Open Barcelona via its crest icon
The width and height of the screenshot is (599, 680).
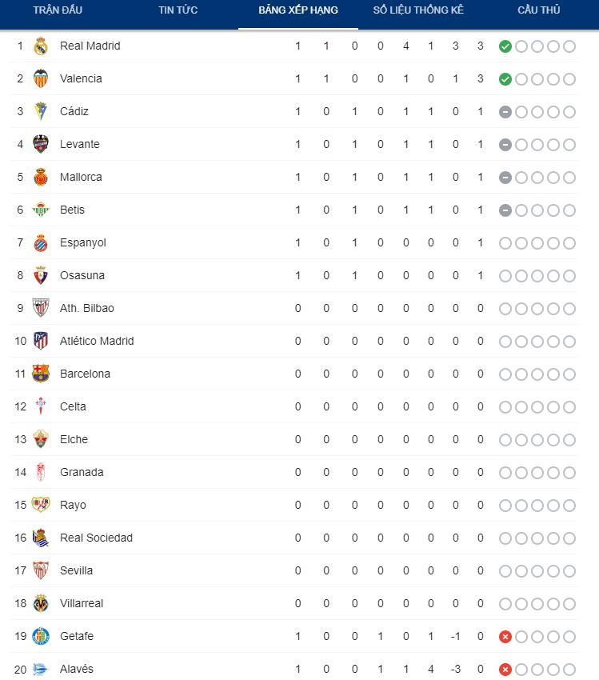41,374
